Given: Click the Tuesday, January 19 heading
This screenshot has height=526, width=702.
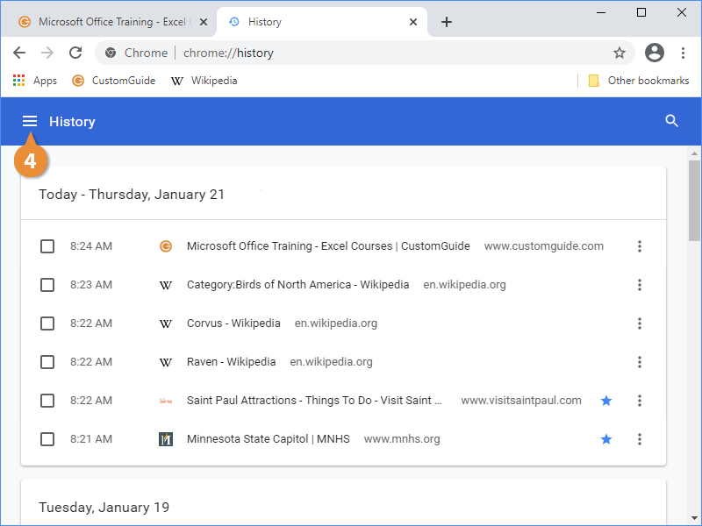Looking at the screenshot, I should pyautogui.click(x=104, y=508).
